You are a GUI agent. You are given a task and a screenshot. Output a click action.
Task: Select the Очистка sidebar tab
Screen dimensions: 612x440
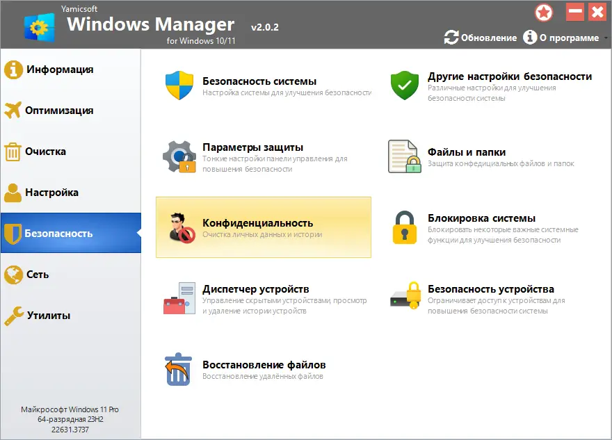46,152
